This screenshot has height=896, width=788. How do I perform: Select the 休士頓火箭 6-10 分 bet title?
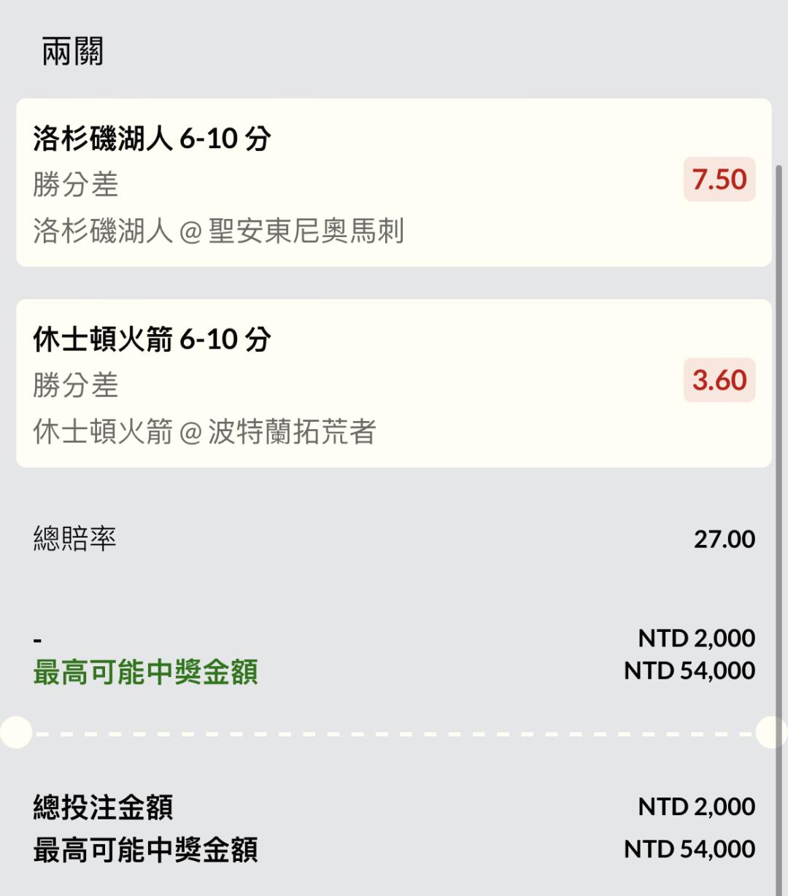152,339
